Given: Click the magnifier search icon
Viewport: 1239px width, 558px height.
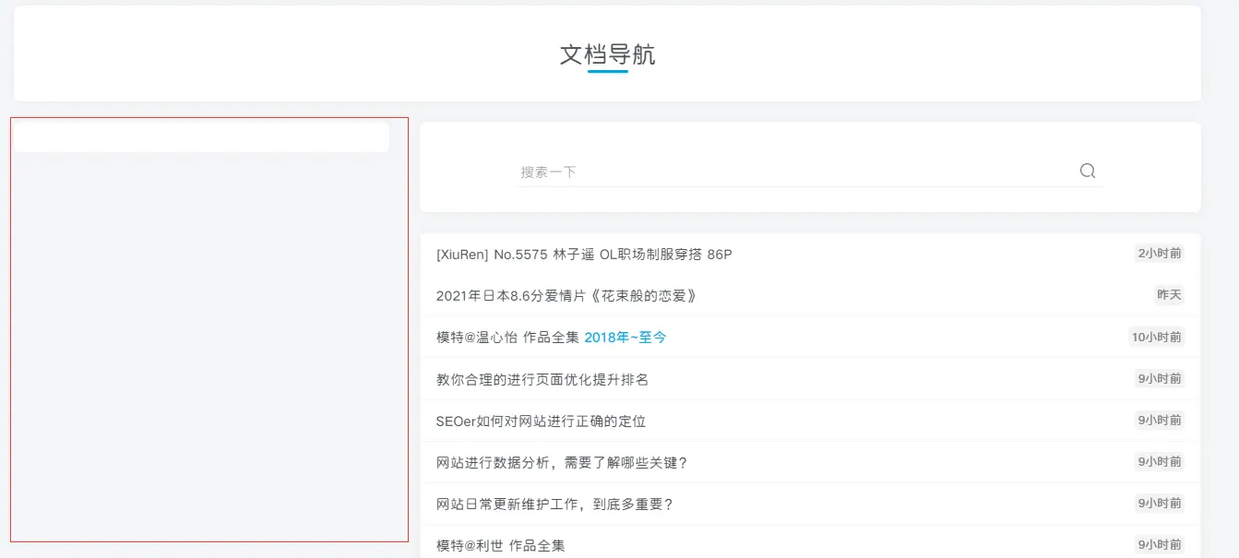Looking at the screenshot, I should tap(1088, 171).
